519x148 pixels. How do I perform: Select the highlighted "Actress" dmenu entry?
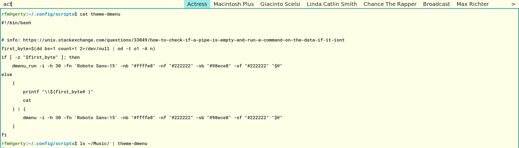coord(197,4)
